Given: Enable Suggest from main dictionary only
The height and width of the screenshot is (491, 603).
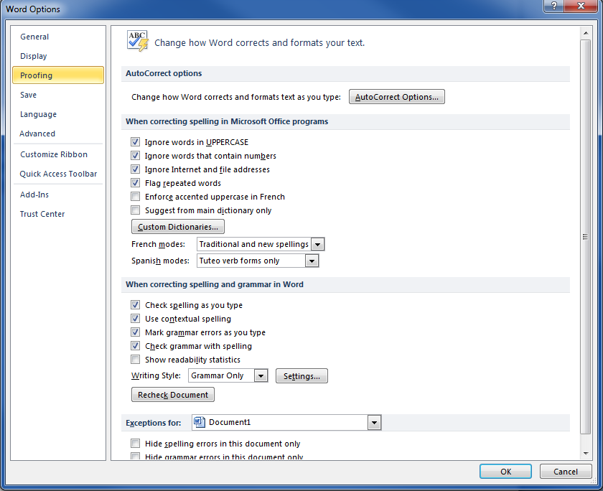Looking at the screenshot, I should [135, 210].
